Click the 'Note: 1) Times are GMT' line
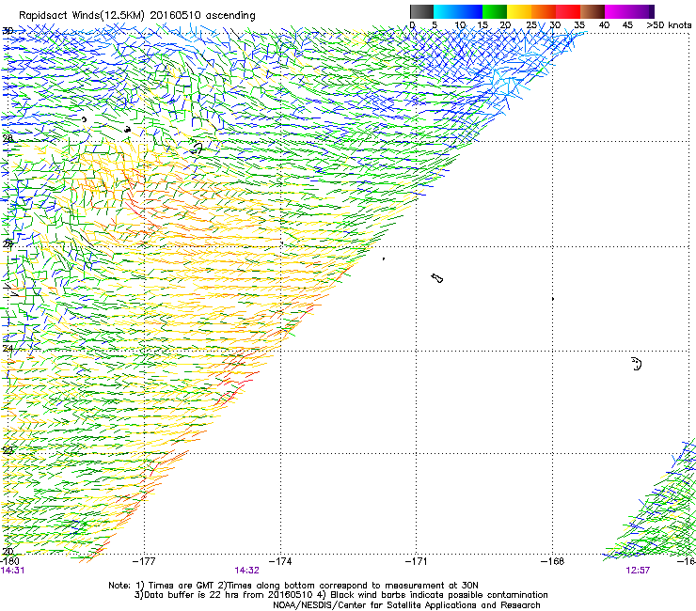The width and height of the screenshot is (696, 611). pos(293,586)
